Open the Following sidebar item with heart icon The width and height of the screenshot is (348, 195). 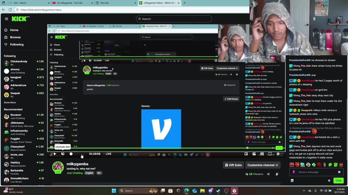17,44
